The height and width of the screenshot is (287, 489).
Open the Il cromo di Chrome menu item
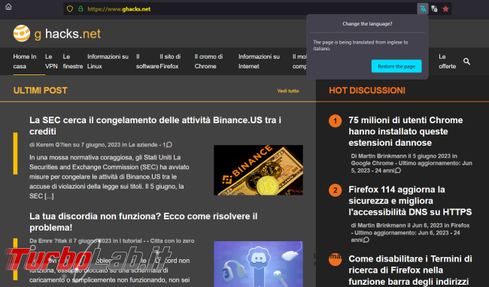point(208,62)
